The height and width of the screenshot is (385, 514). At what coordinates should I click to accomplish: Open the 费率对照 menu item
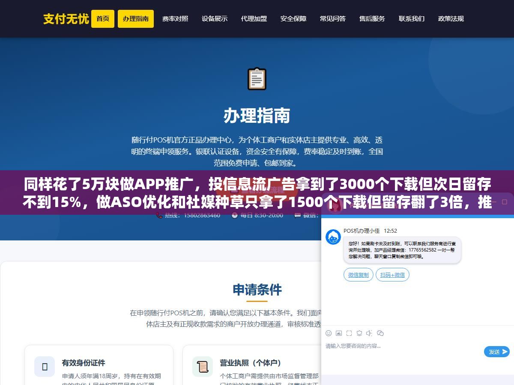click(175, 19)
